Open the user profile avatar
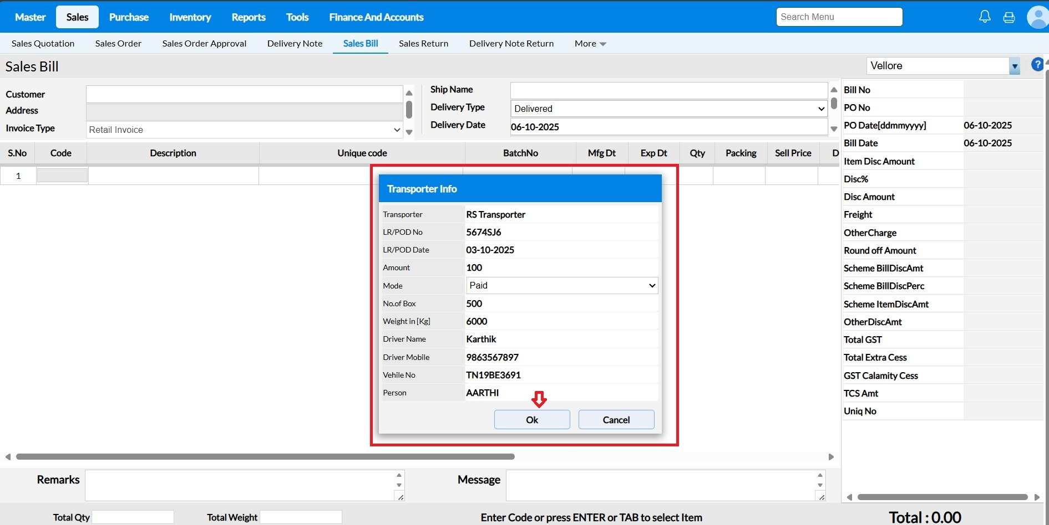This screenshot has width=1049, height=525. coord(1037,17)
